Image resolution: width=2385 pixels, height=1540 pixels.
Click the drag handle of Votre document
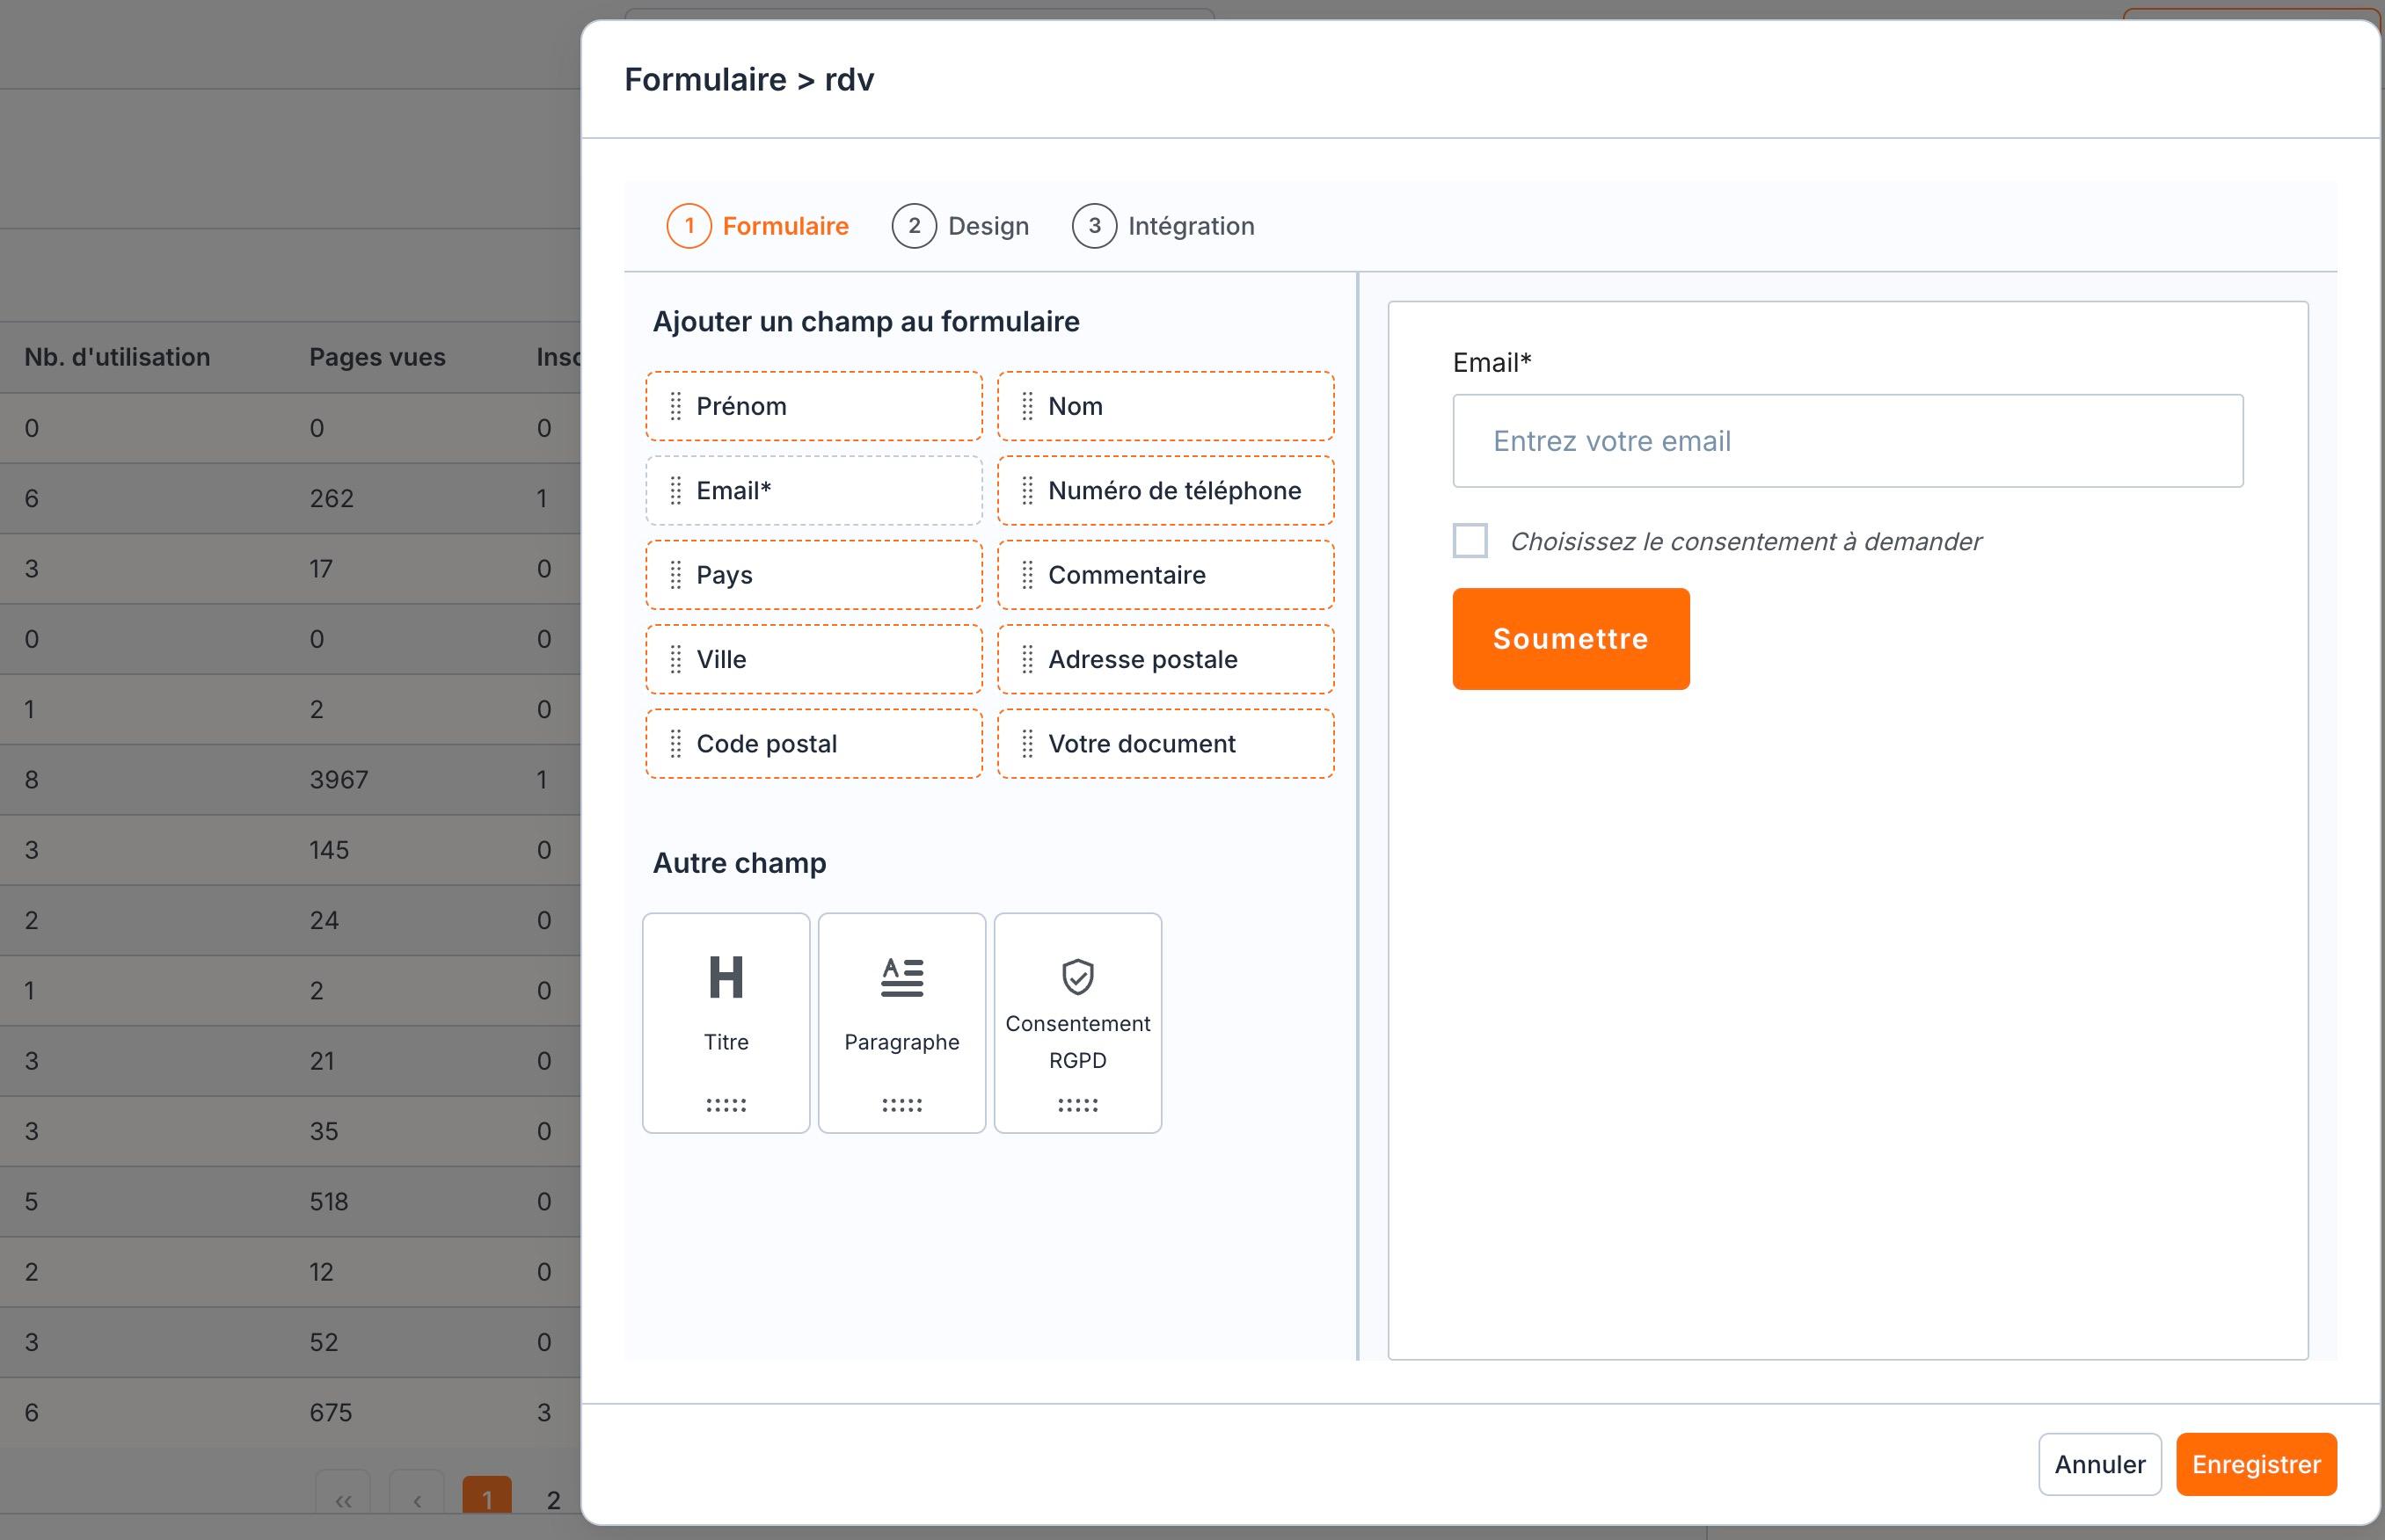(1027, 743)
